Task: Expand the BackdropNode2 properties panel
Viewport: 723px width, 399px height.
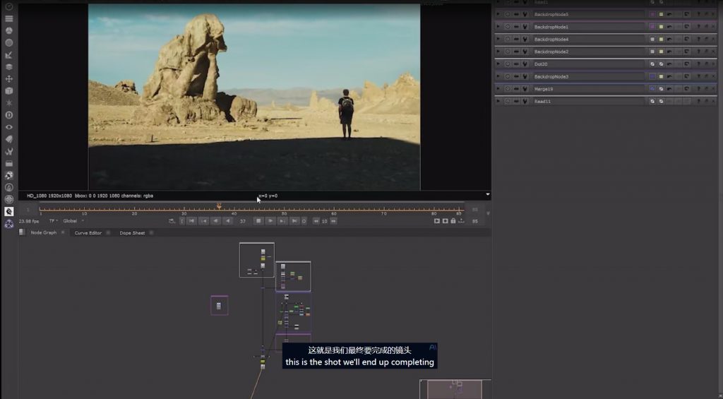Action: click(x=498, y=52)
